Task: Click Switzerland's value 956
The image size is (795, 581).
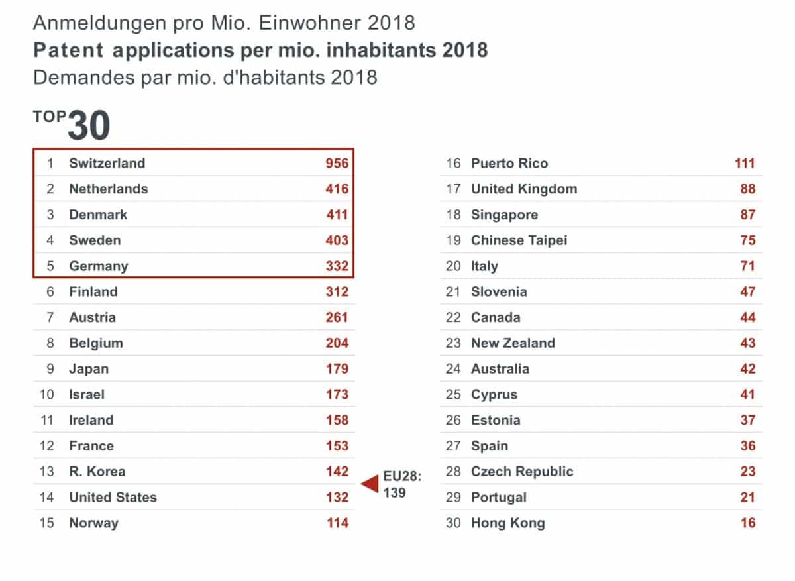Action: 337,163
